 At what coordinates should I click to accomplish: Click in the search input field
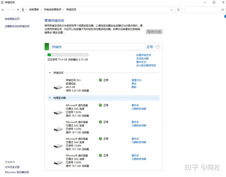(x=202, y=10)
